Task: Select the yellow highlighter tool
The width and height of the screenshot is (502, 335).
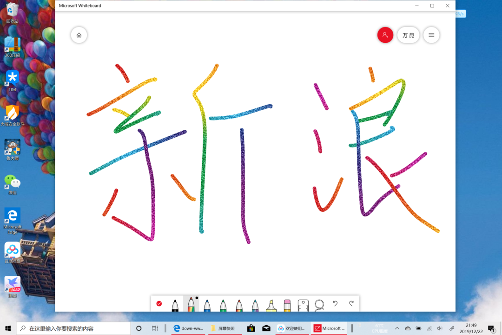Action: [x=271, y=305]
